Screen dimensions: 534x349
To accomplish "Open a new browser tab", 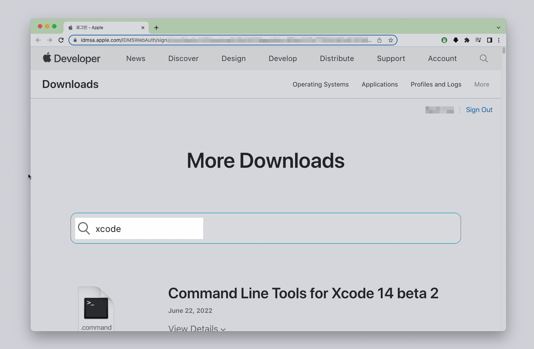I will click(x=156, y=28).
